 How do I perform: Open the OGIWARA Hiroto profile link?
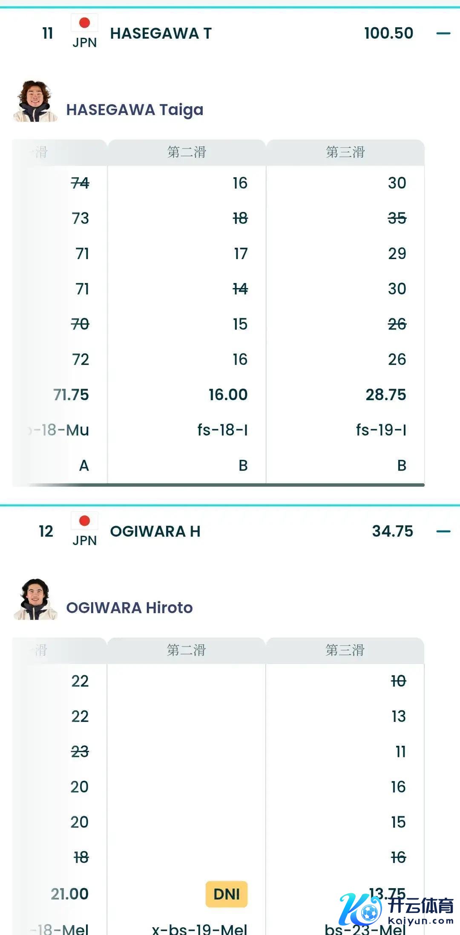click(x=129, y=608)
